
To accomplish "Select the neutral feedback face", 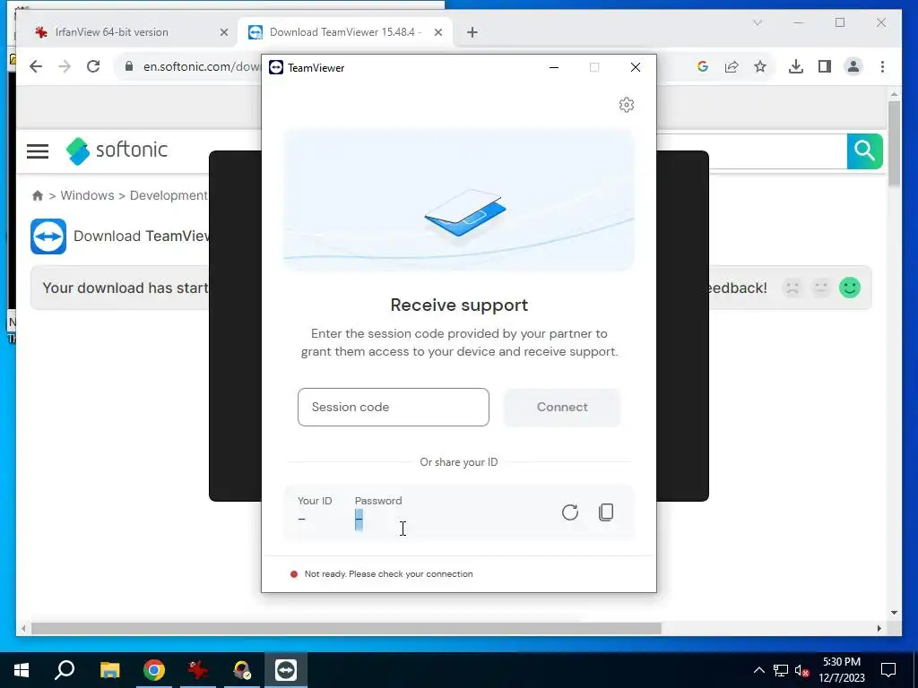I will tap(821, 288).
